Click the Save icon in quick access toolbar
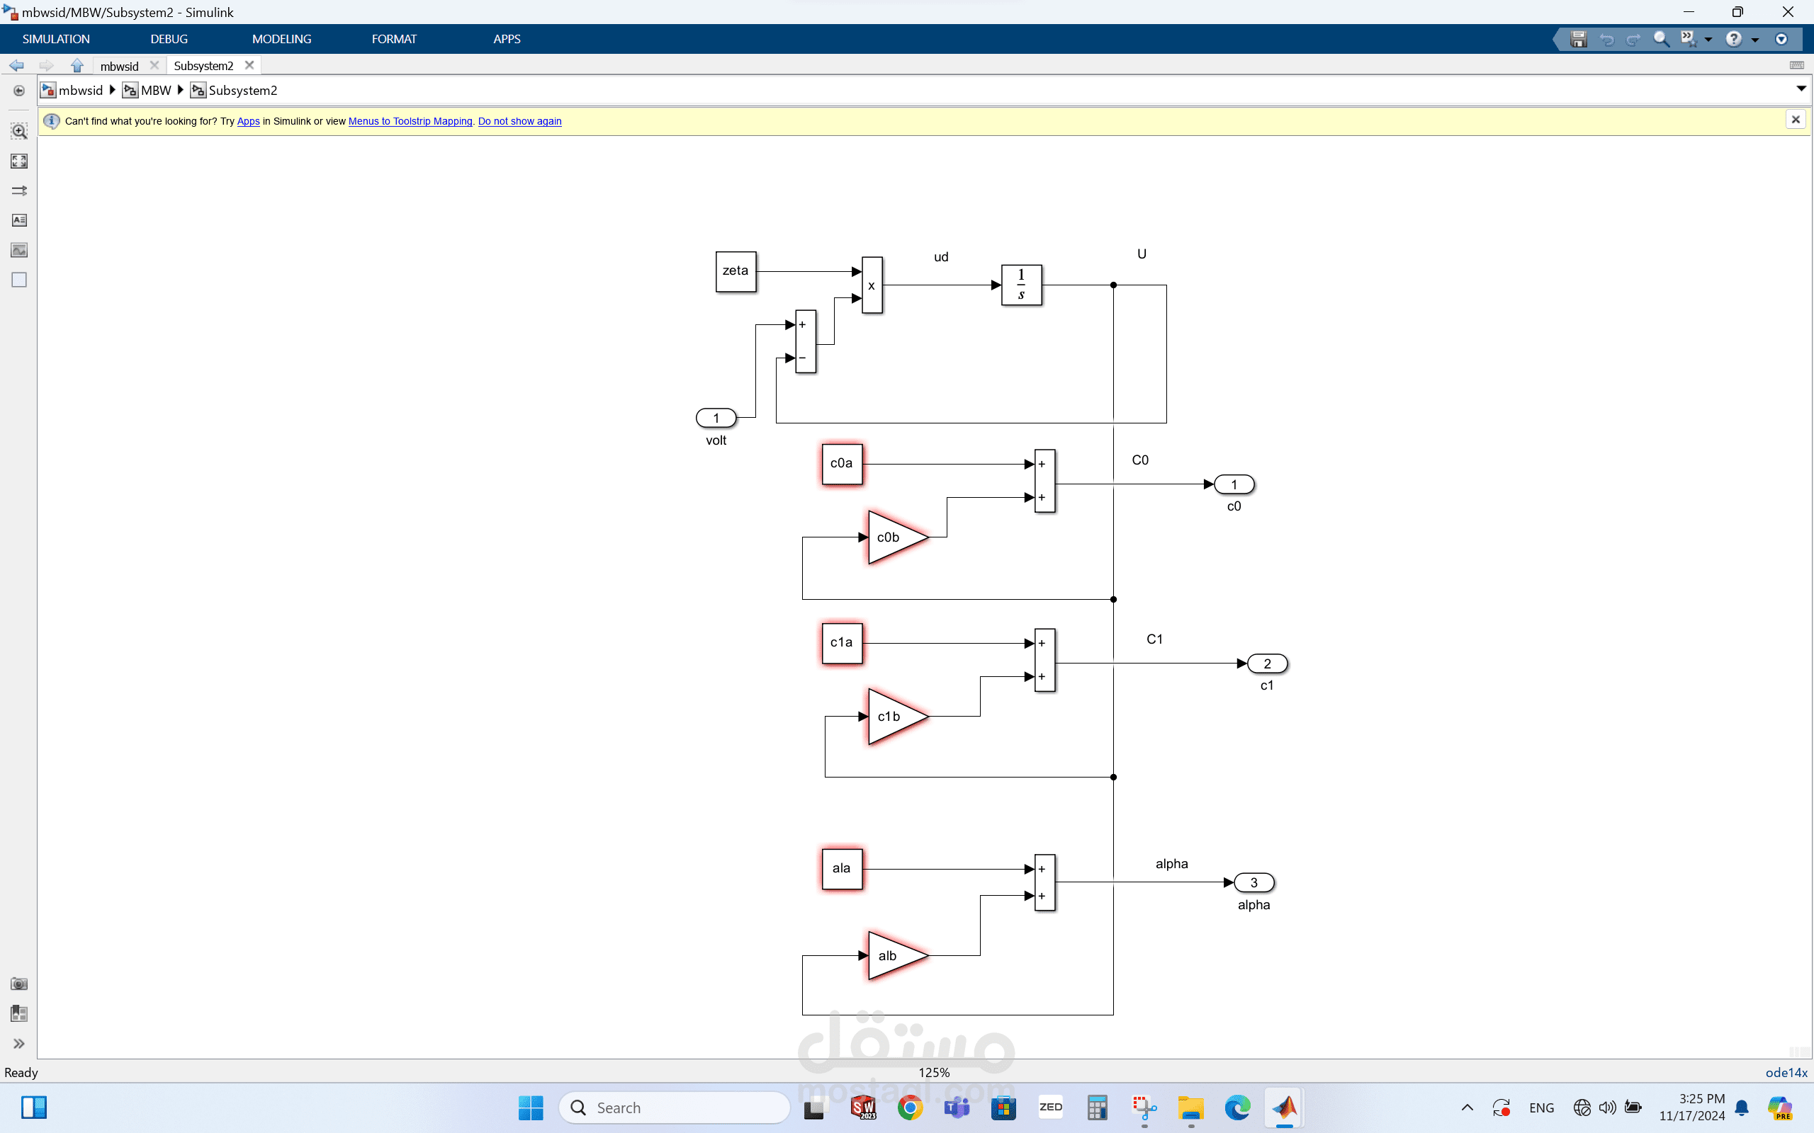Screen dimensions: 1814x1133 click(x=1578, y=39)
